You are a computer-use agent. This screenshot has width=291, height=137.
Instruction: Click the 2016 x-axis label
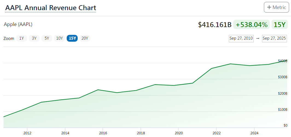click(x=103, y=133)
